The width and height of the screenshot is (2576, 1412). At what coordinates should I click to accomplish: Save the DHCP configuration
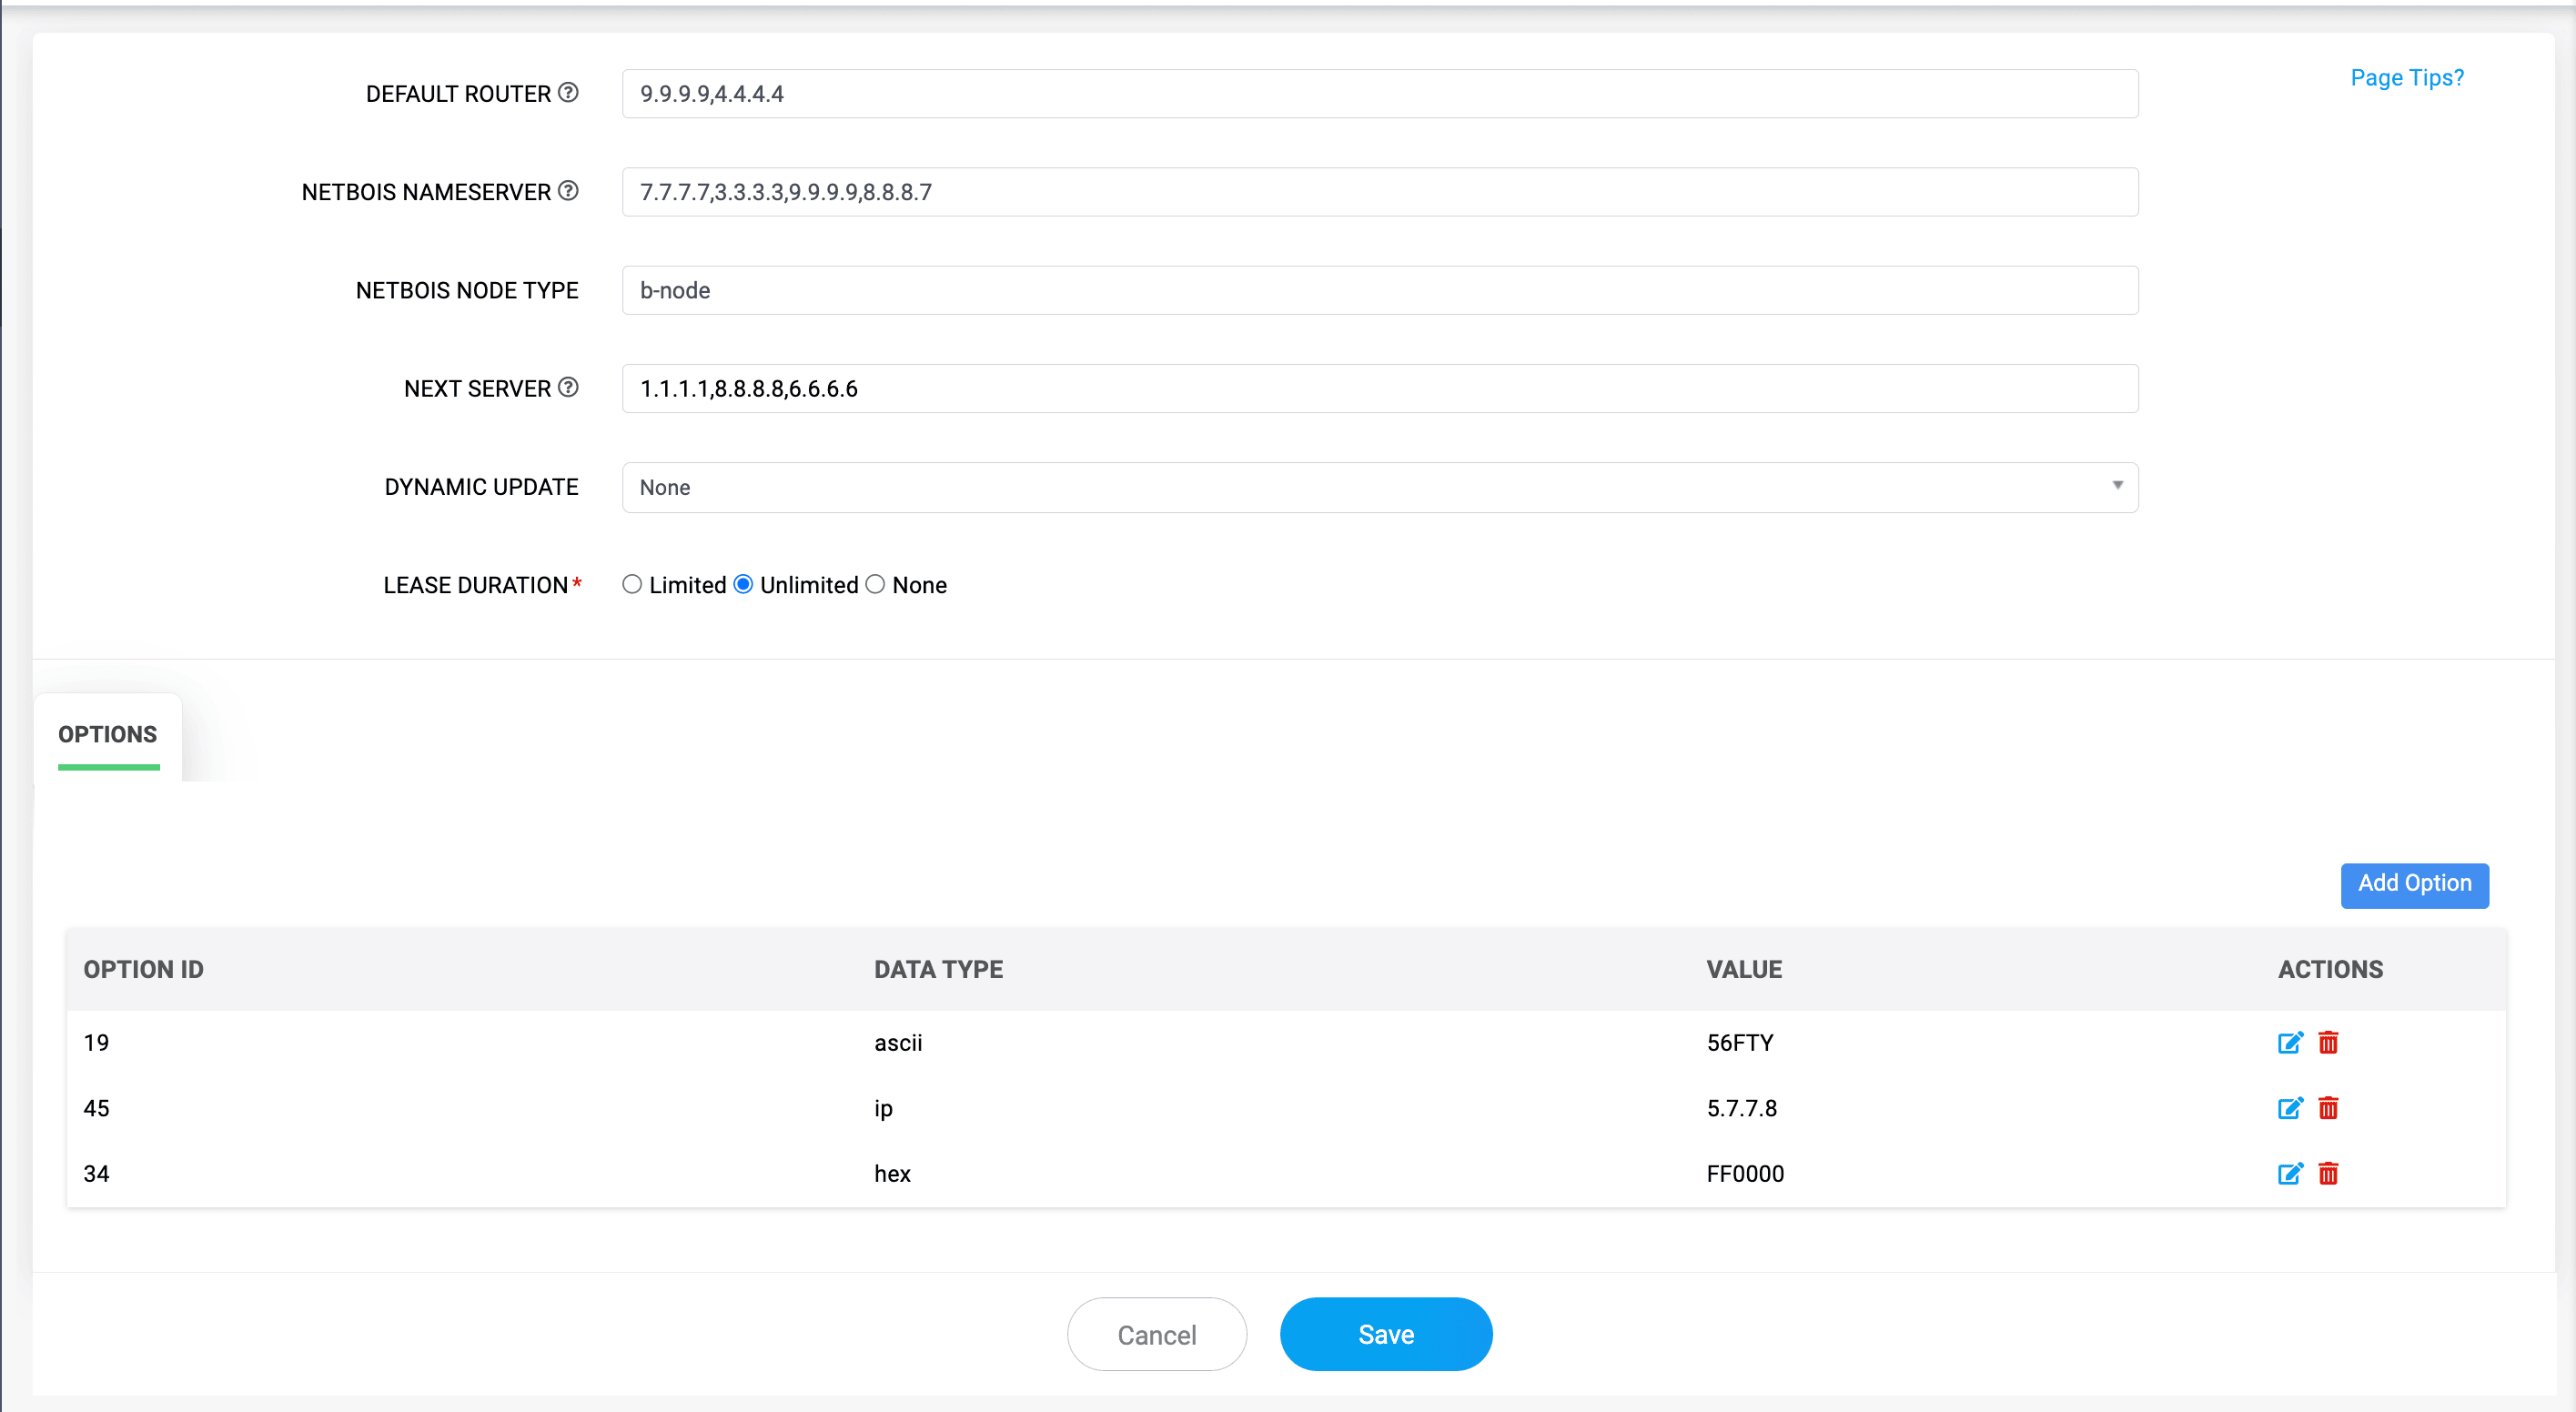(1385, 1334)
